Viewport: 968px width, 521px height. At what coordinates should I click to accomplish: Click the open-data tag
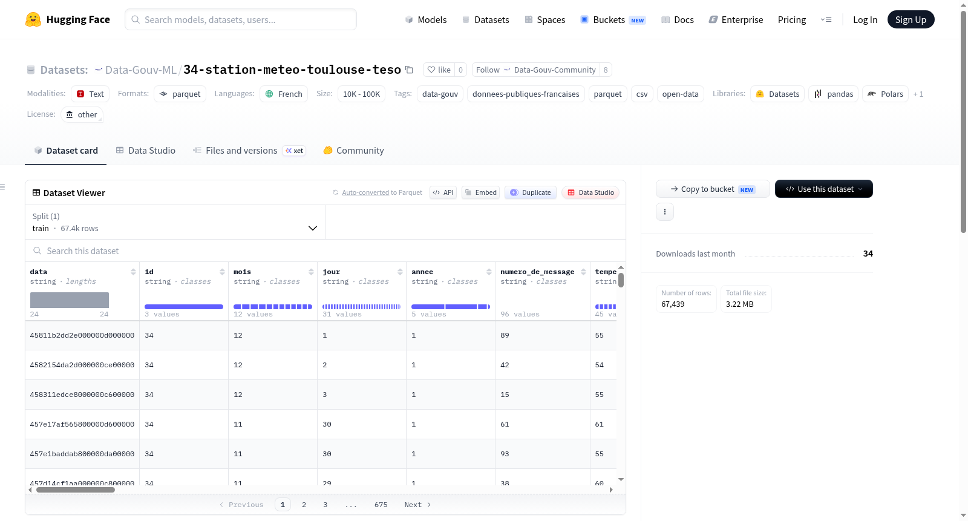[680, 94]
